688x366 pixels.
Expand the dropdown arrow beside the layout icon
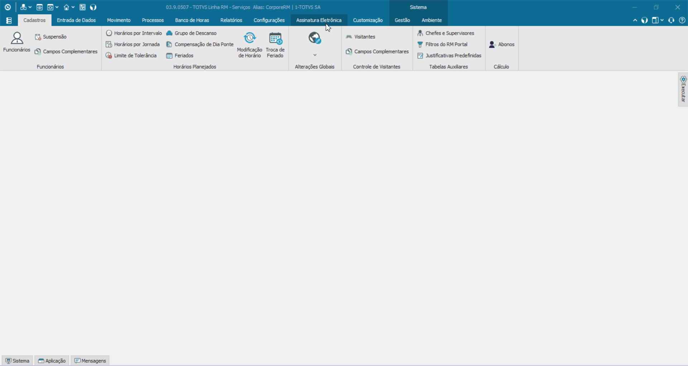click(x=662, y=20)
